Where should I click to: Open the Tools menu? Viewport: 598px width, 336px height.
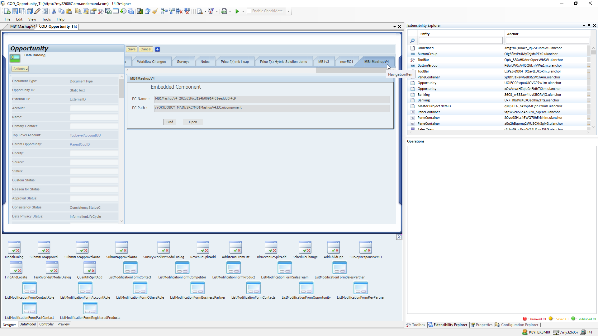click(46, 19)
